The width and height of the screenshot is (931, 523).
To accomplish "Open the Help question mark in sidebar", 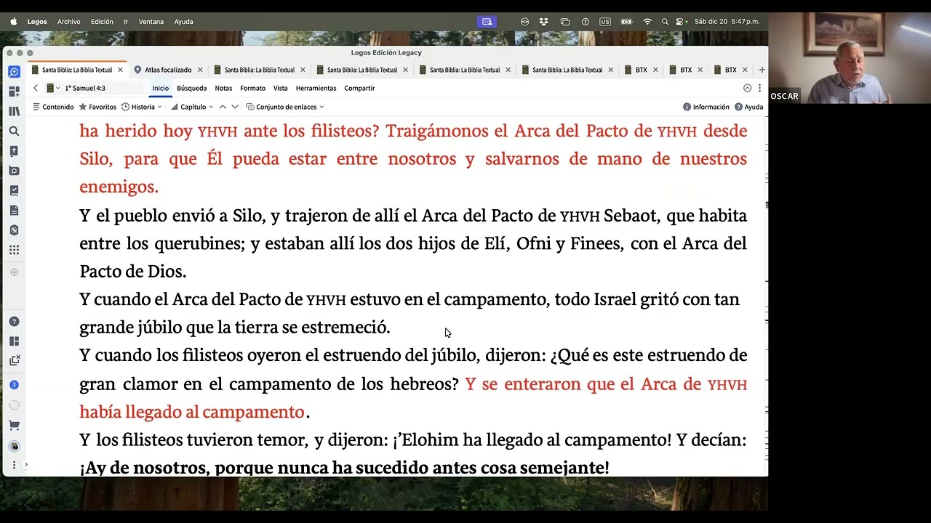I will pos(14,322).
